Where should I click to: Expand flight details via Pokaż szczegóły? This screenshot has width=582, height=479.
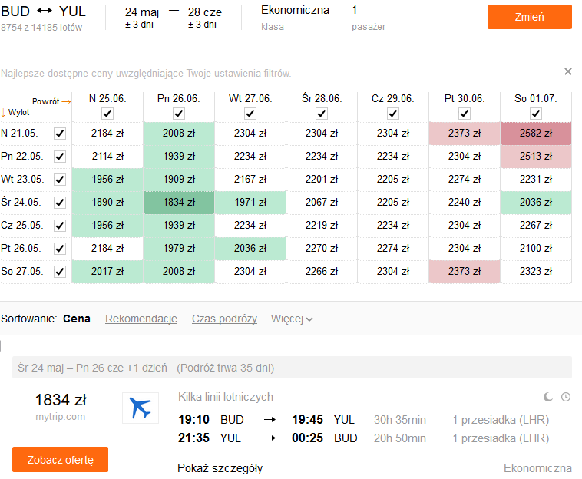pyautogui.click(x=220, y=468)
